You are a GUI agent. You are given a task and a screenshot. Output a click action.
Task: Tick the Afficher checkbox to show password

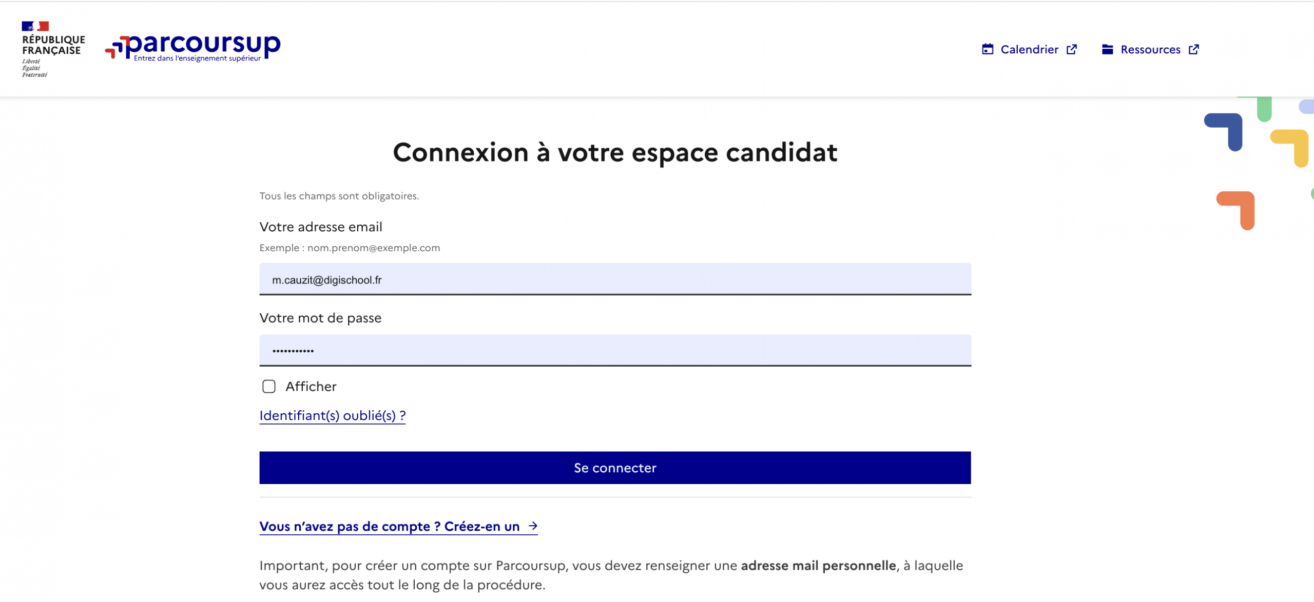pyautogui.click(x=268, y=386)
